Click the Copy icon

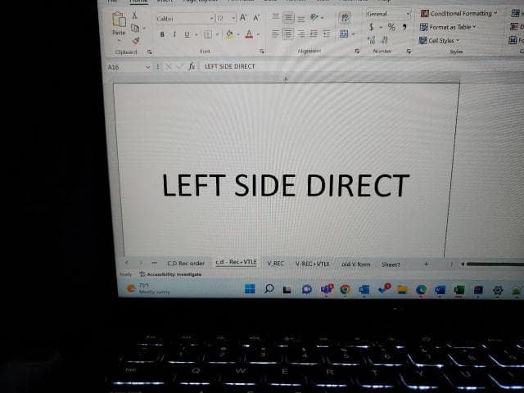(135, 28)
